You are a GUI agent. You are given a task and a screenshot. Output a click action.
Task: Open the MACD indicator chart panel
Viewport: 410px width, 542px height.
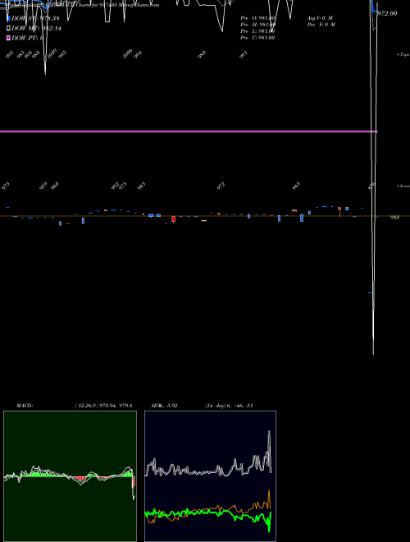pyautogui.click(x=70, y=476)
